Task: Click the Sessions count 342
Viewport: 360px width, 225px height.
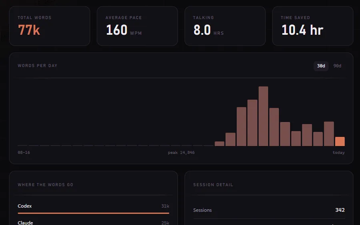Action: click(340, 210)
